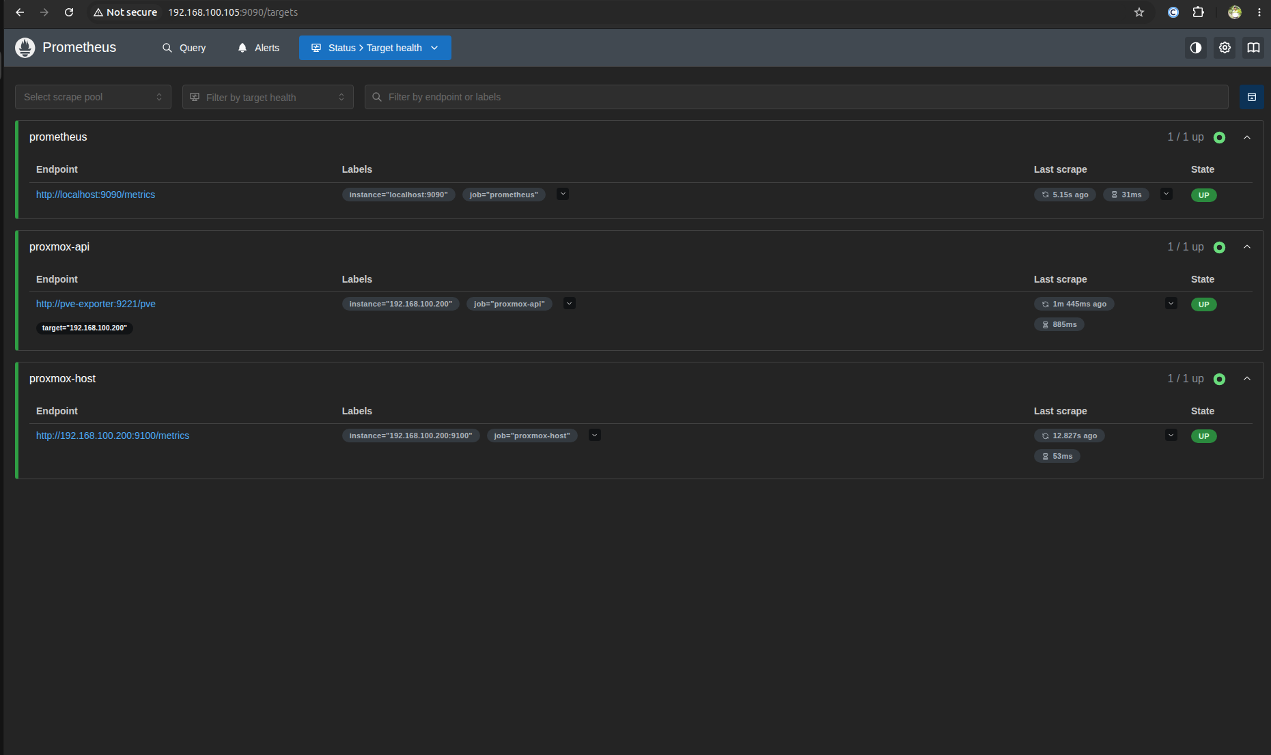Click the 31ms scrape duration badge

pyautogui.click(x=1126, y=195)
